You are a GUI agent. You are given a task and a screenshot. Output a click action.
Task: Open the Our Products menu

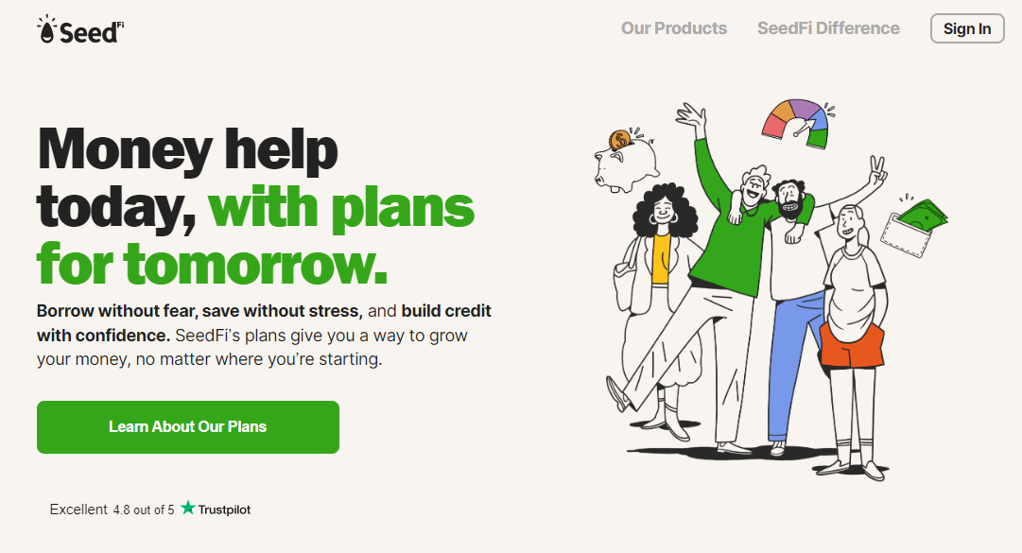click(674, 28)
